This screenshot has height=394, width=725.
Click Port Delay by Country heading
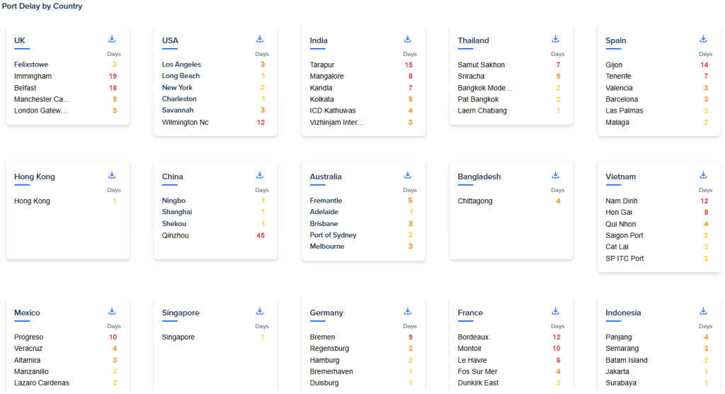[x=42, y=6]
